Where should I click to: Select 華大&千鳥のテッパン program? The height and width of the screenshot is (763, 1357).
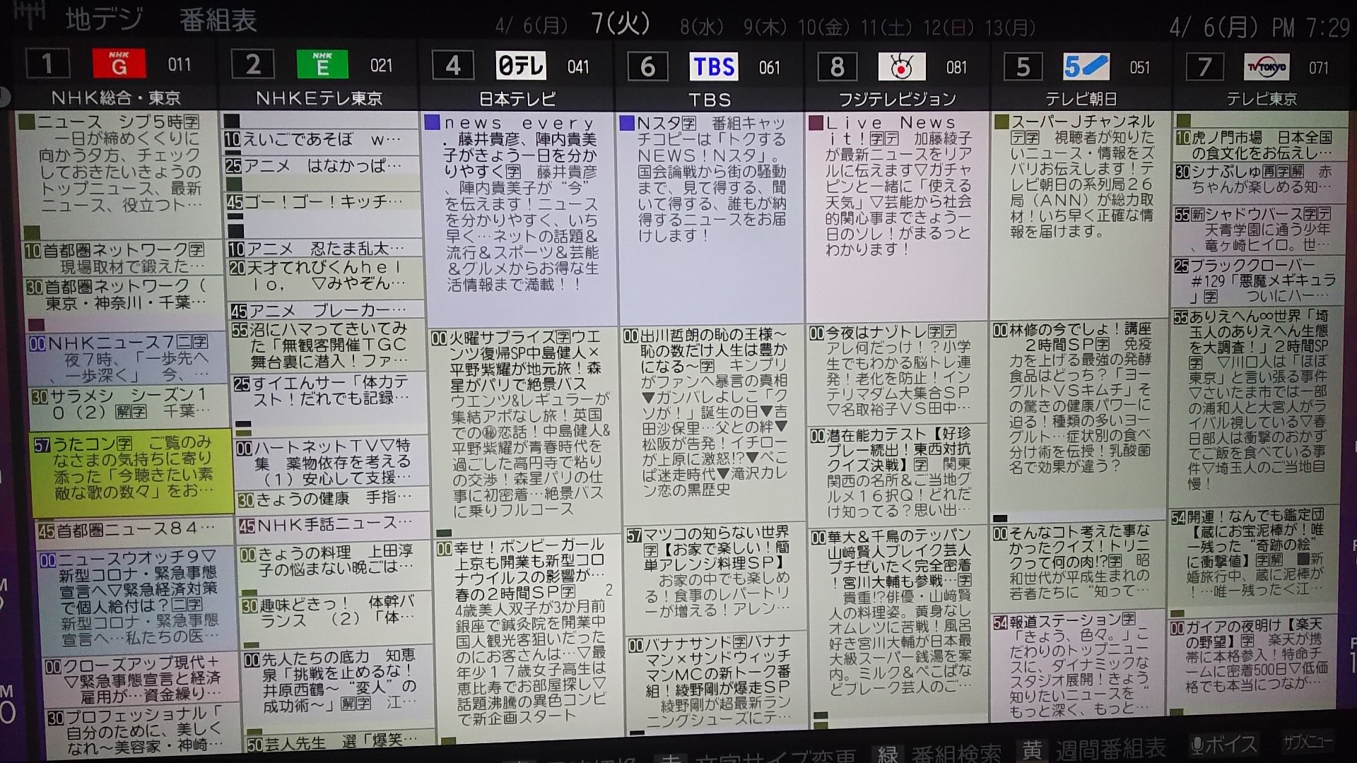(898, 620)
